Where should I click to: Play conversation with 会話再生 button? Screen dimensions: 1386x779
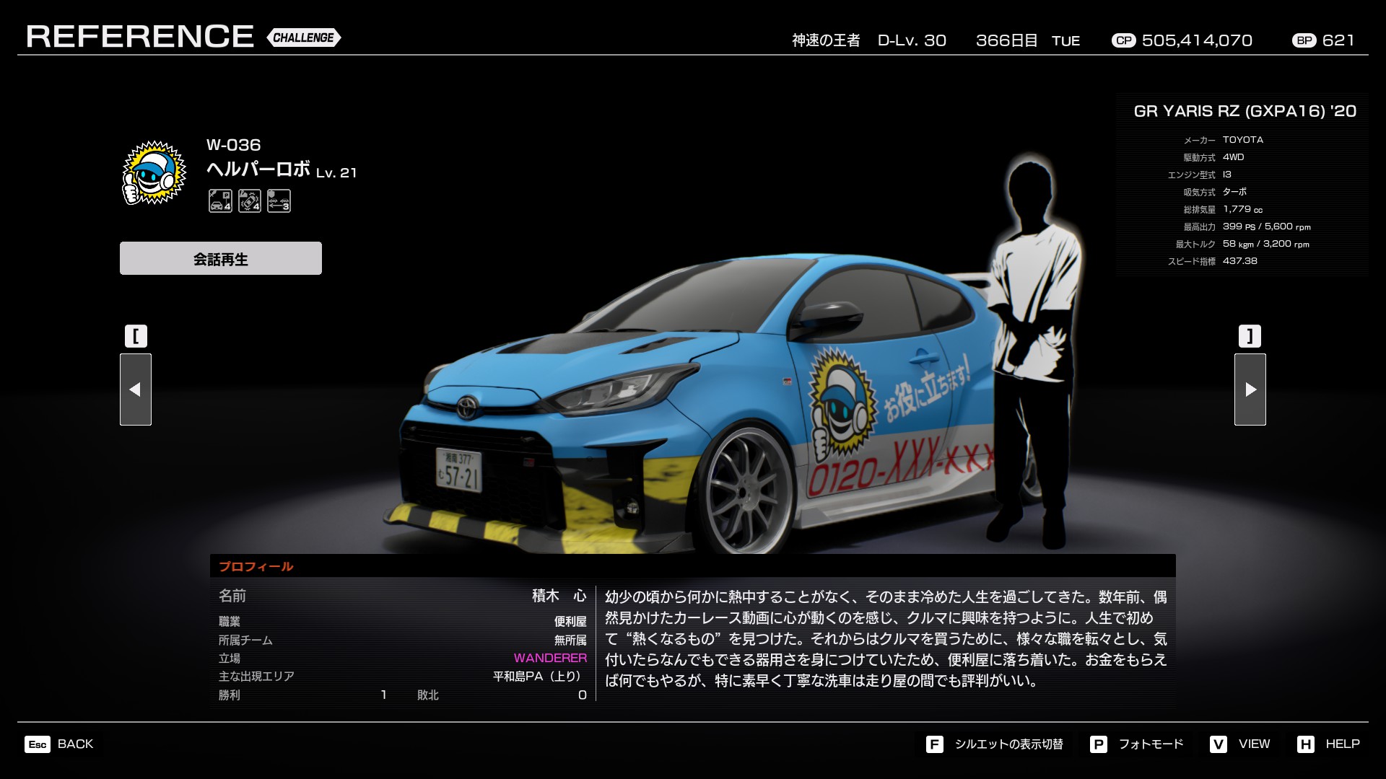(x=221, y=258)
